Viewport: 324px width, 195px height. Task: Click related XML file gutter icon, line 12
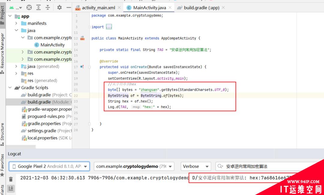point(82,38)
